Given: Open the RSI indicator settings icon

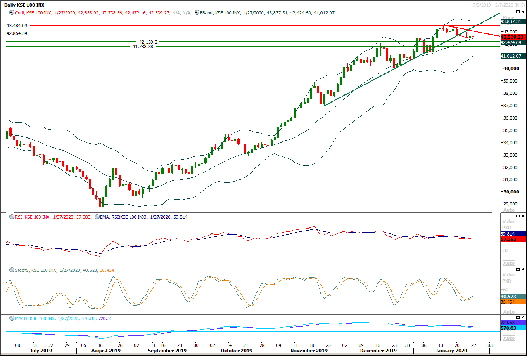Looking at the screenshot, I should (12, 216).
